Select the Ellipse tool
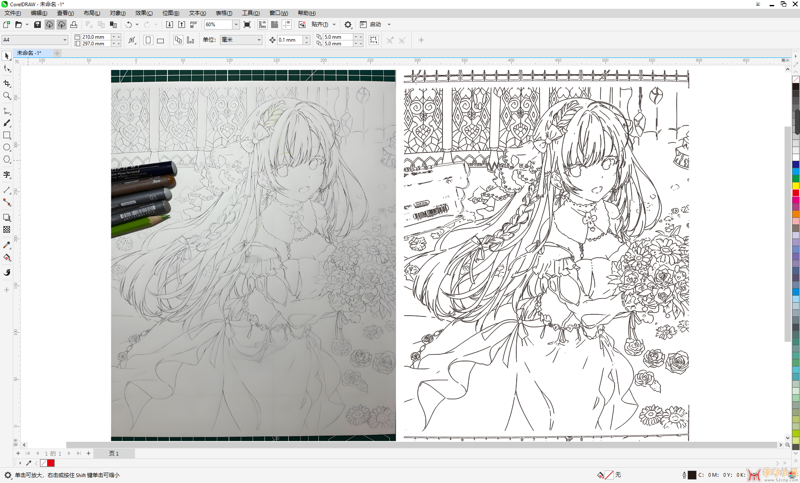The width and height of the screenshot is (800, 483). click(x=7, y=147)
